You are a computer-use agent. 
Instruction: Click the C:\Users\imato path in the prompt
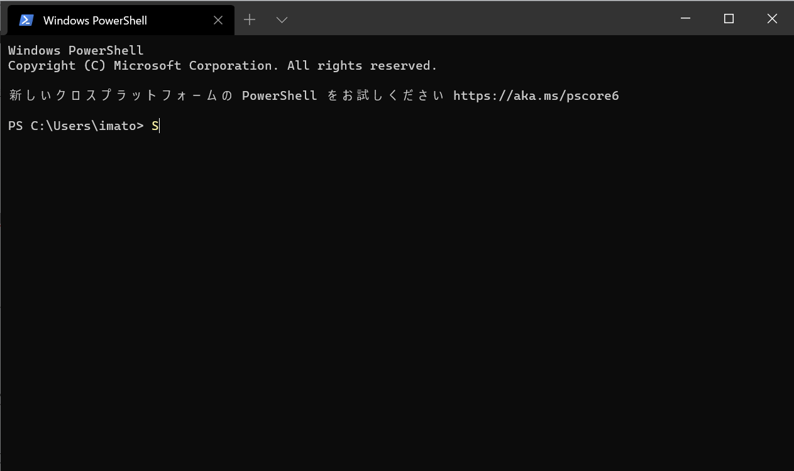(x=83, y=126)
